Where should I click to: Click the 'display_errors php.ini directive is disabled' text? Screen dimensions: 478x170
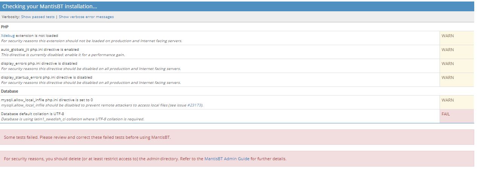point(39,64)
